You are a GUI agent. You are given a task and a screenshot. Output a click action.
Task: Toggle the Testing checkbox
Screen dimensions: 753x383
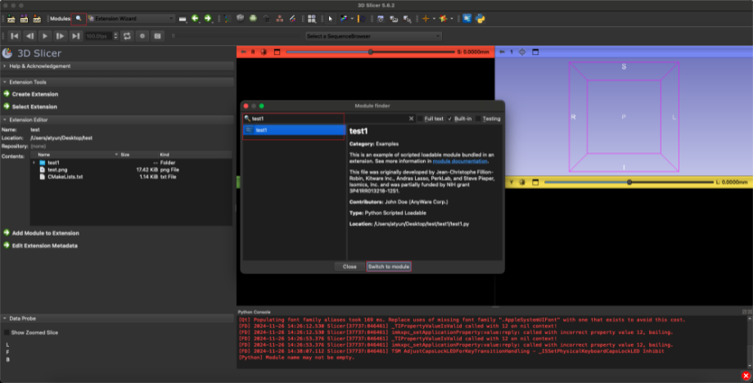click(480, 119)
